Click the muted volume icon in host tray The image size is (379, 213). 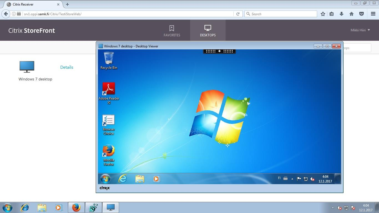[x=339, y=208]
